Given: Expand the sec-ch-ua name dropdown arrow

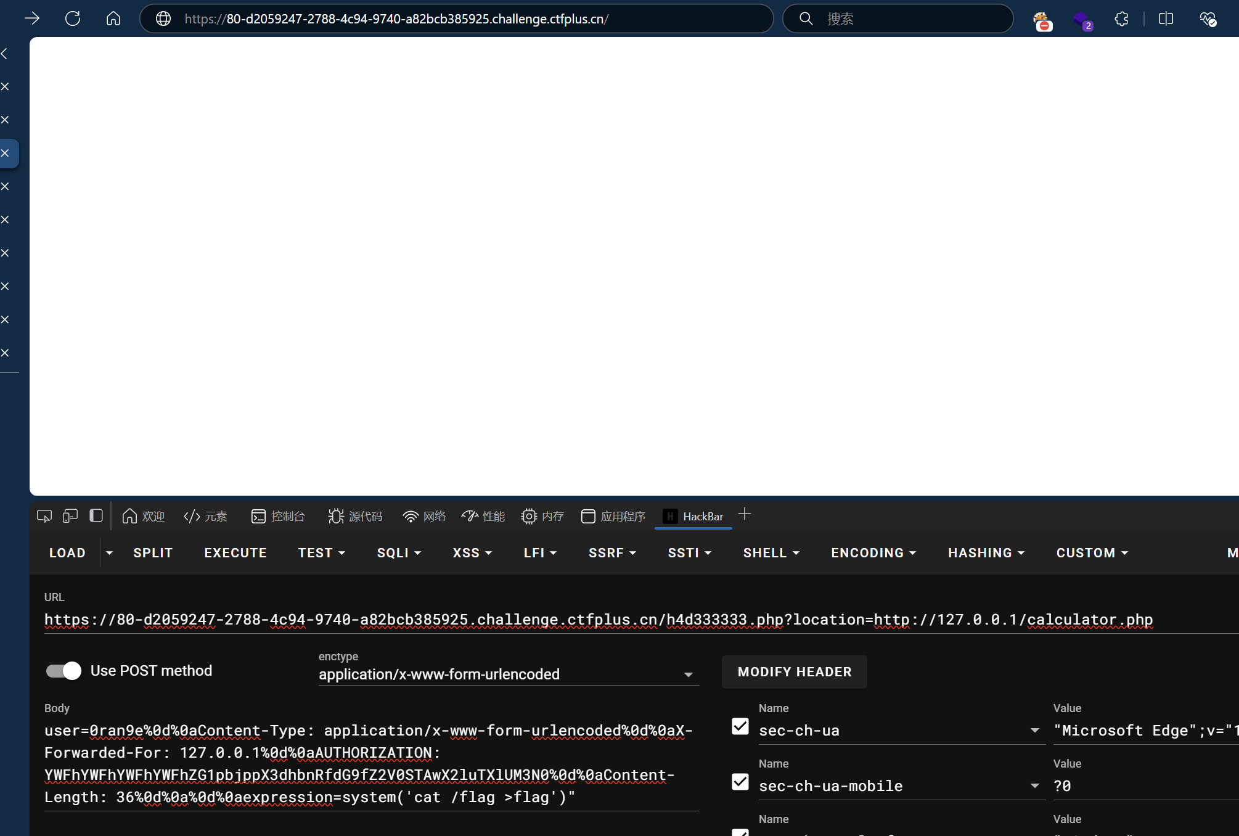Looking at the screenshot, I should point(1035,731).
